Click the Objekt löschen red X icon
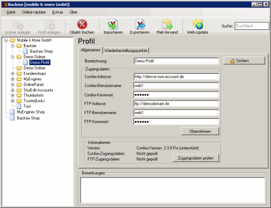271x208 pixels. coord(82,24)
